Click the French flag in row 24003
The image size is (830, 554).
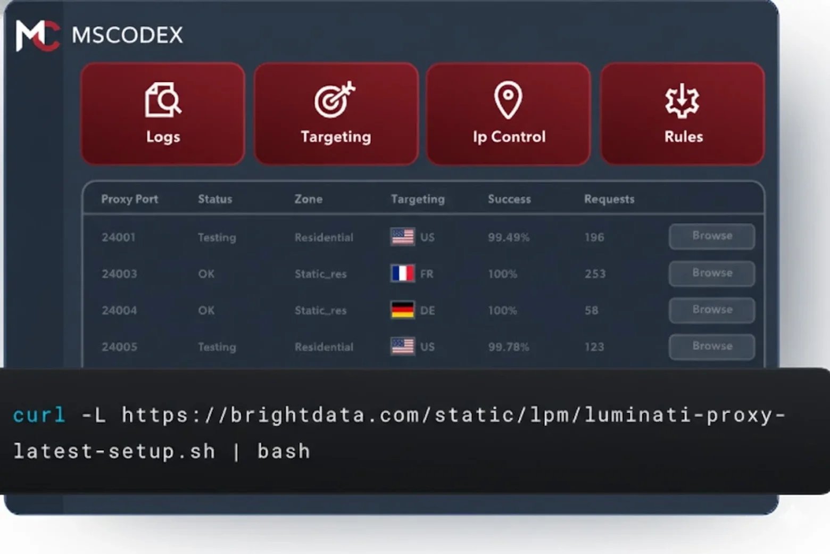(x=402, y=274)
